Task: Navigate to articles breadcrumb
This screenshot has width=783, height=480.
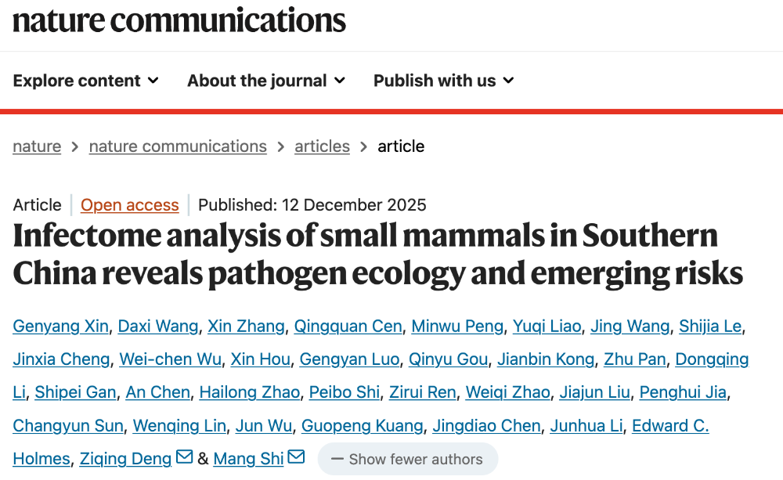Action: coord(322,146)
